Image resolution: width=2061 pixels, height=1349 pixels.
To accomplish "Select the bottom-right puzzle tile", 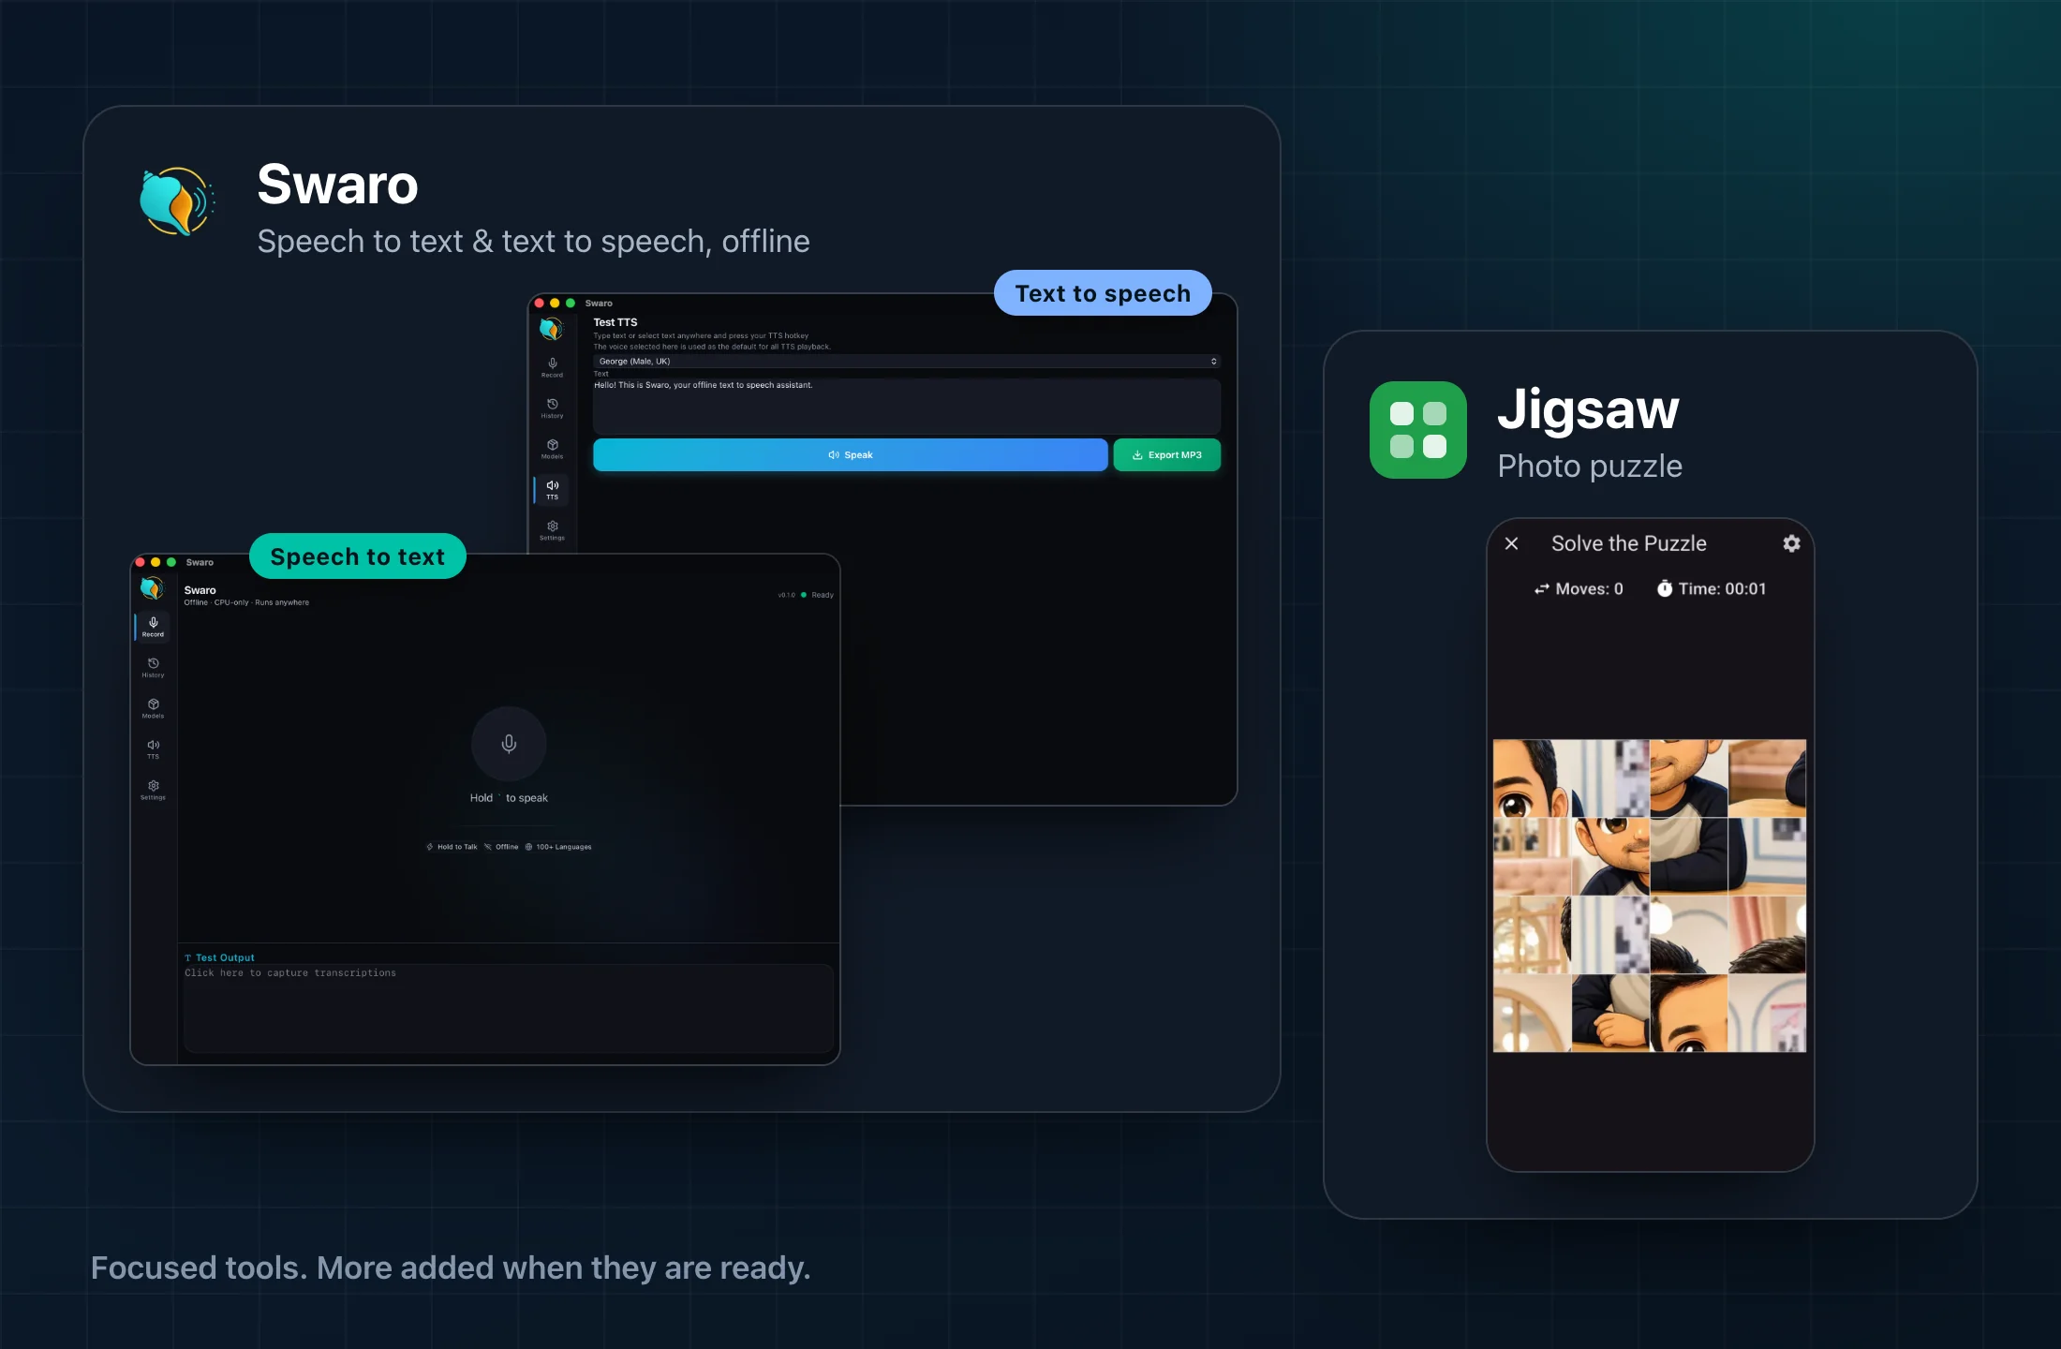I will tap(1767, 1013).
